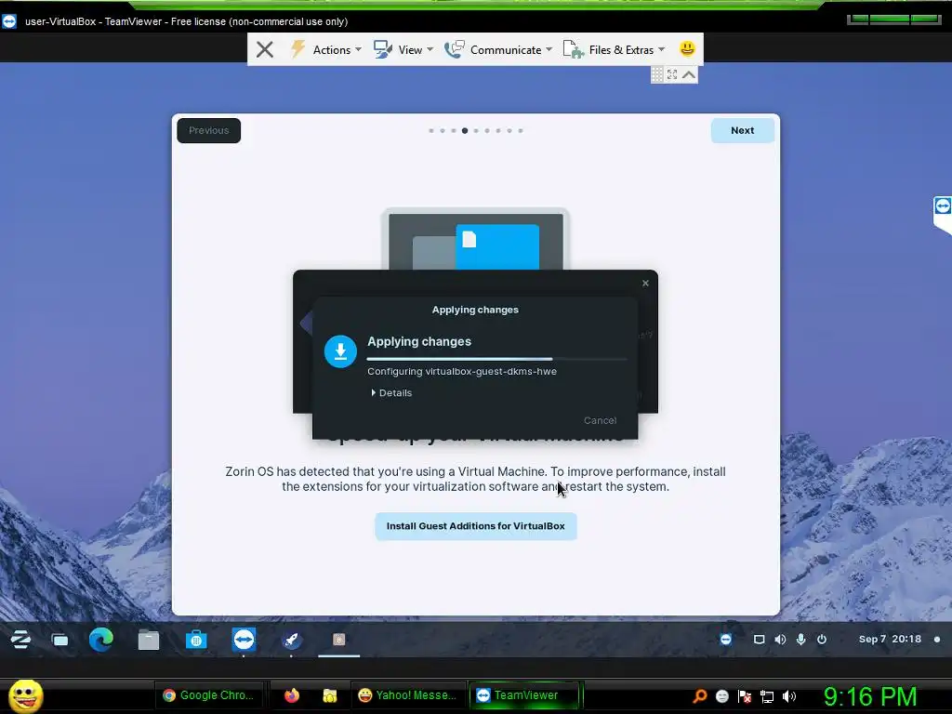Screen dimensions: 952x714
Task: Open the Zorin start menu icon
Action: click(20, 640)
